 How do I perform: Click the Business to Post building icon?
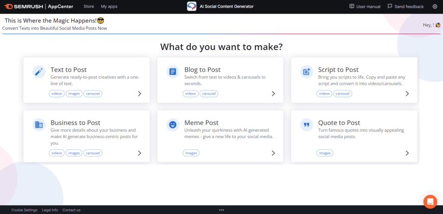tap(39, 125)
